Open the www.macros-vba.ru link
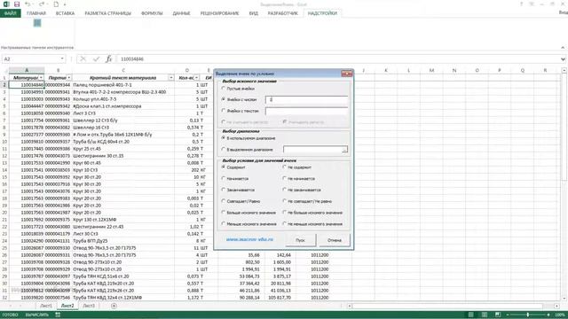568x319 pixels. point(249,239)
